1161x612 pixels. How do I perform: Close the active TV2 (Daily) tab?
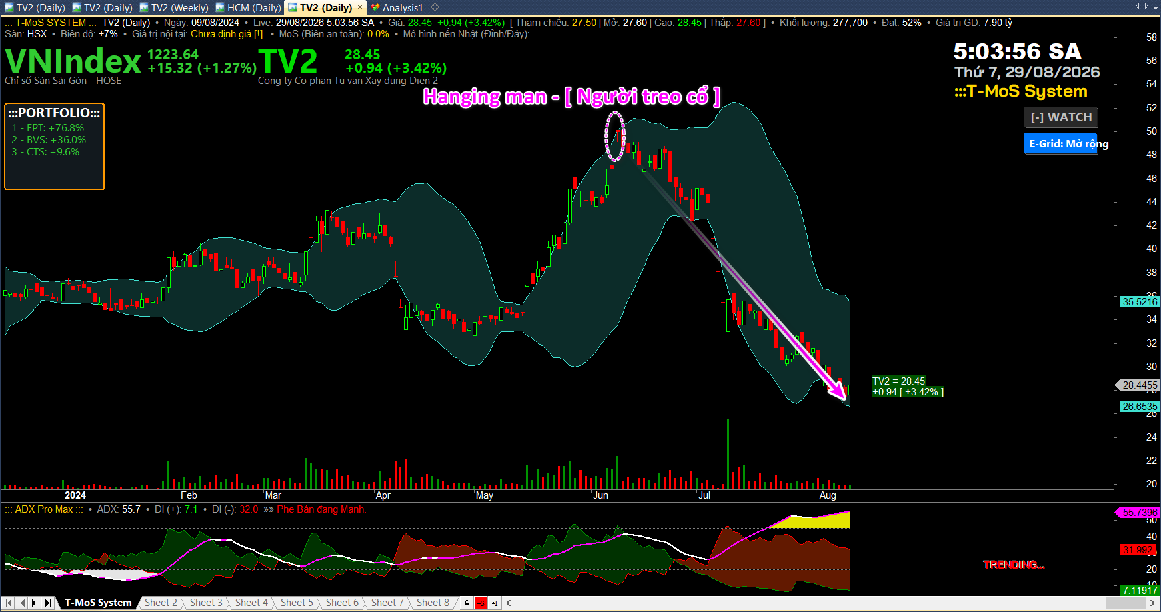(x=360, y=7)
